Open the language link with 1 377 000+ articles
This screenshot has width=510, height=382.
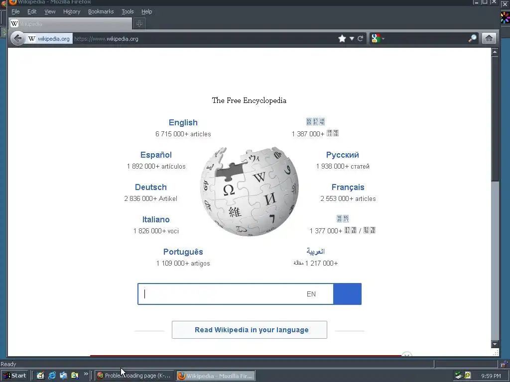(343, 219)
